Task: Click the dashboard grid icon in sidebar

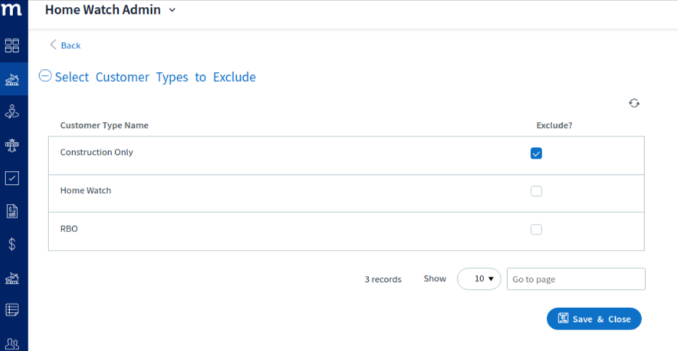Action: [x=12, y=45]
